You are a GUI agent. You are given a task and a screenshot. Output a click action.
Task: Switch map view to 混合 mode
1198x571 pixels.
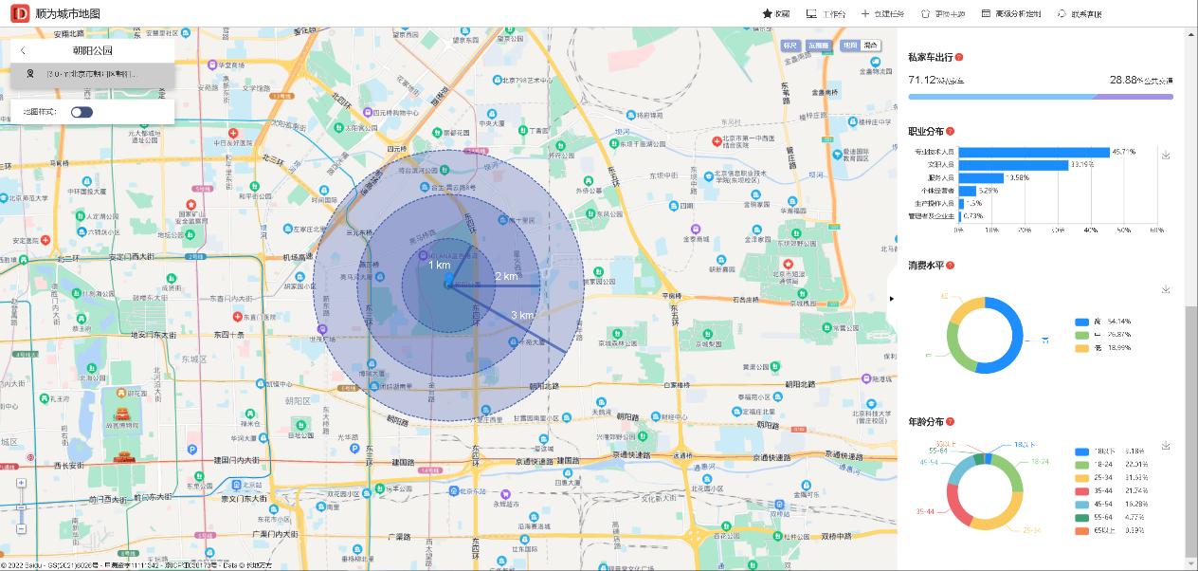click(x=871, y=45)
